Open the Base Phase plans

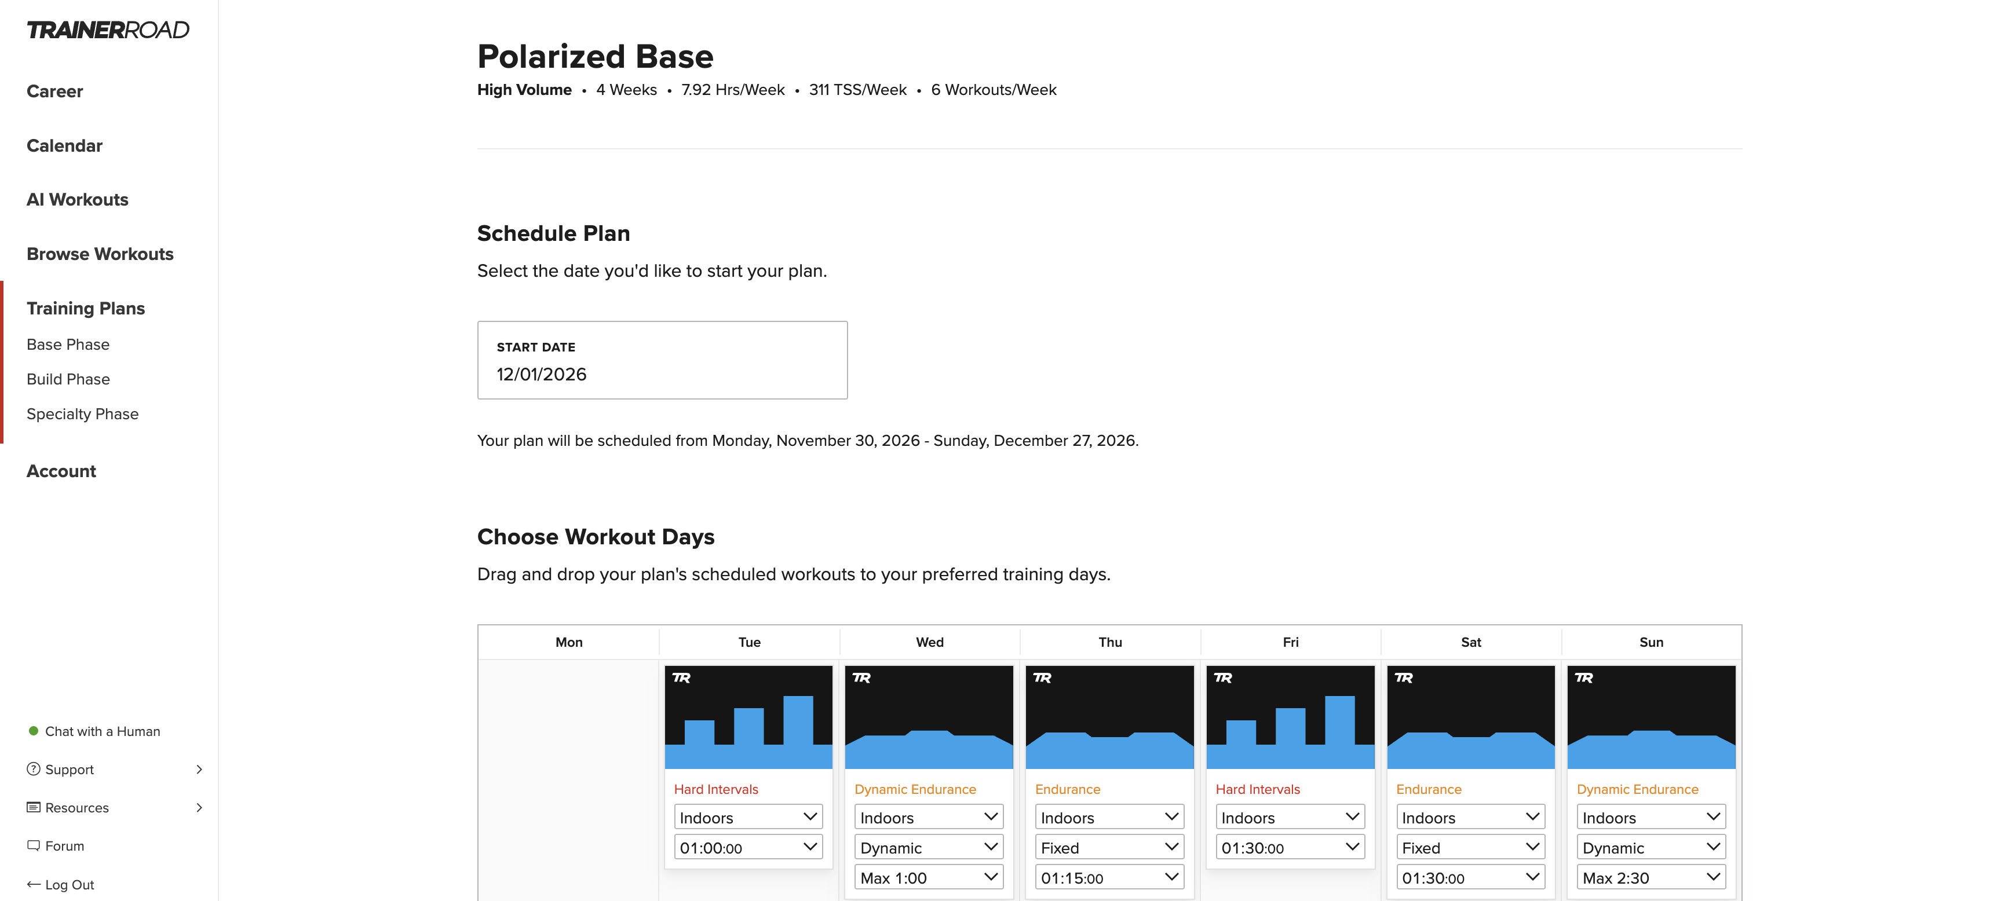click(x=68, y=344)
